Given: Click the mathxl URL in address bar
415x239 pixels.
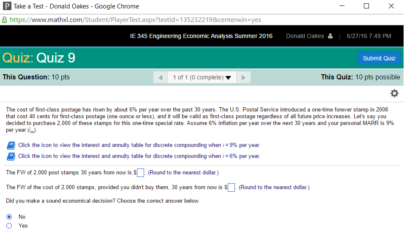Looking at the screenshot, I should click(x=135, y=20).
